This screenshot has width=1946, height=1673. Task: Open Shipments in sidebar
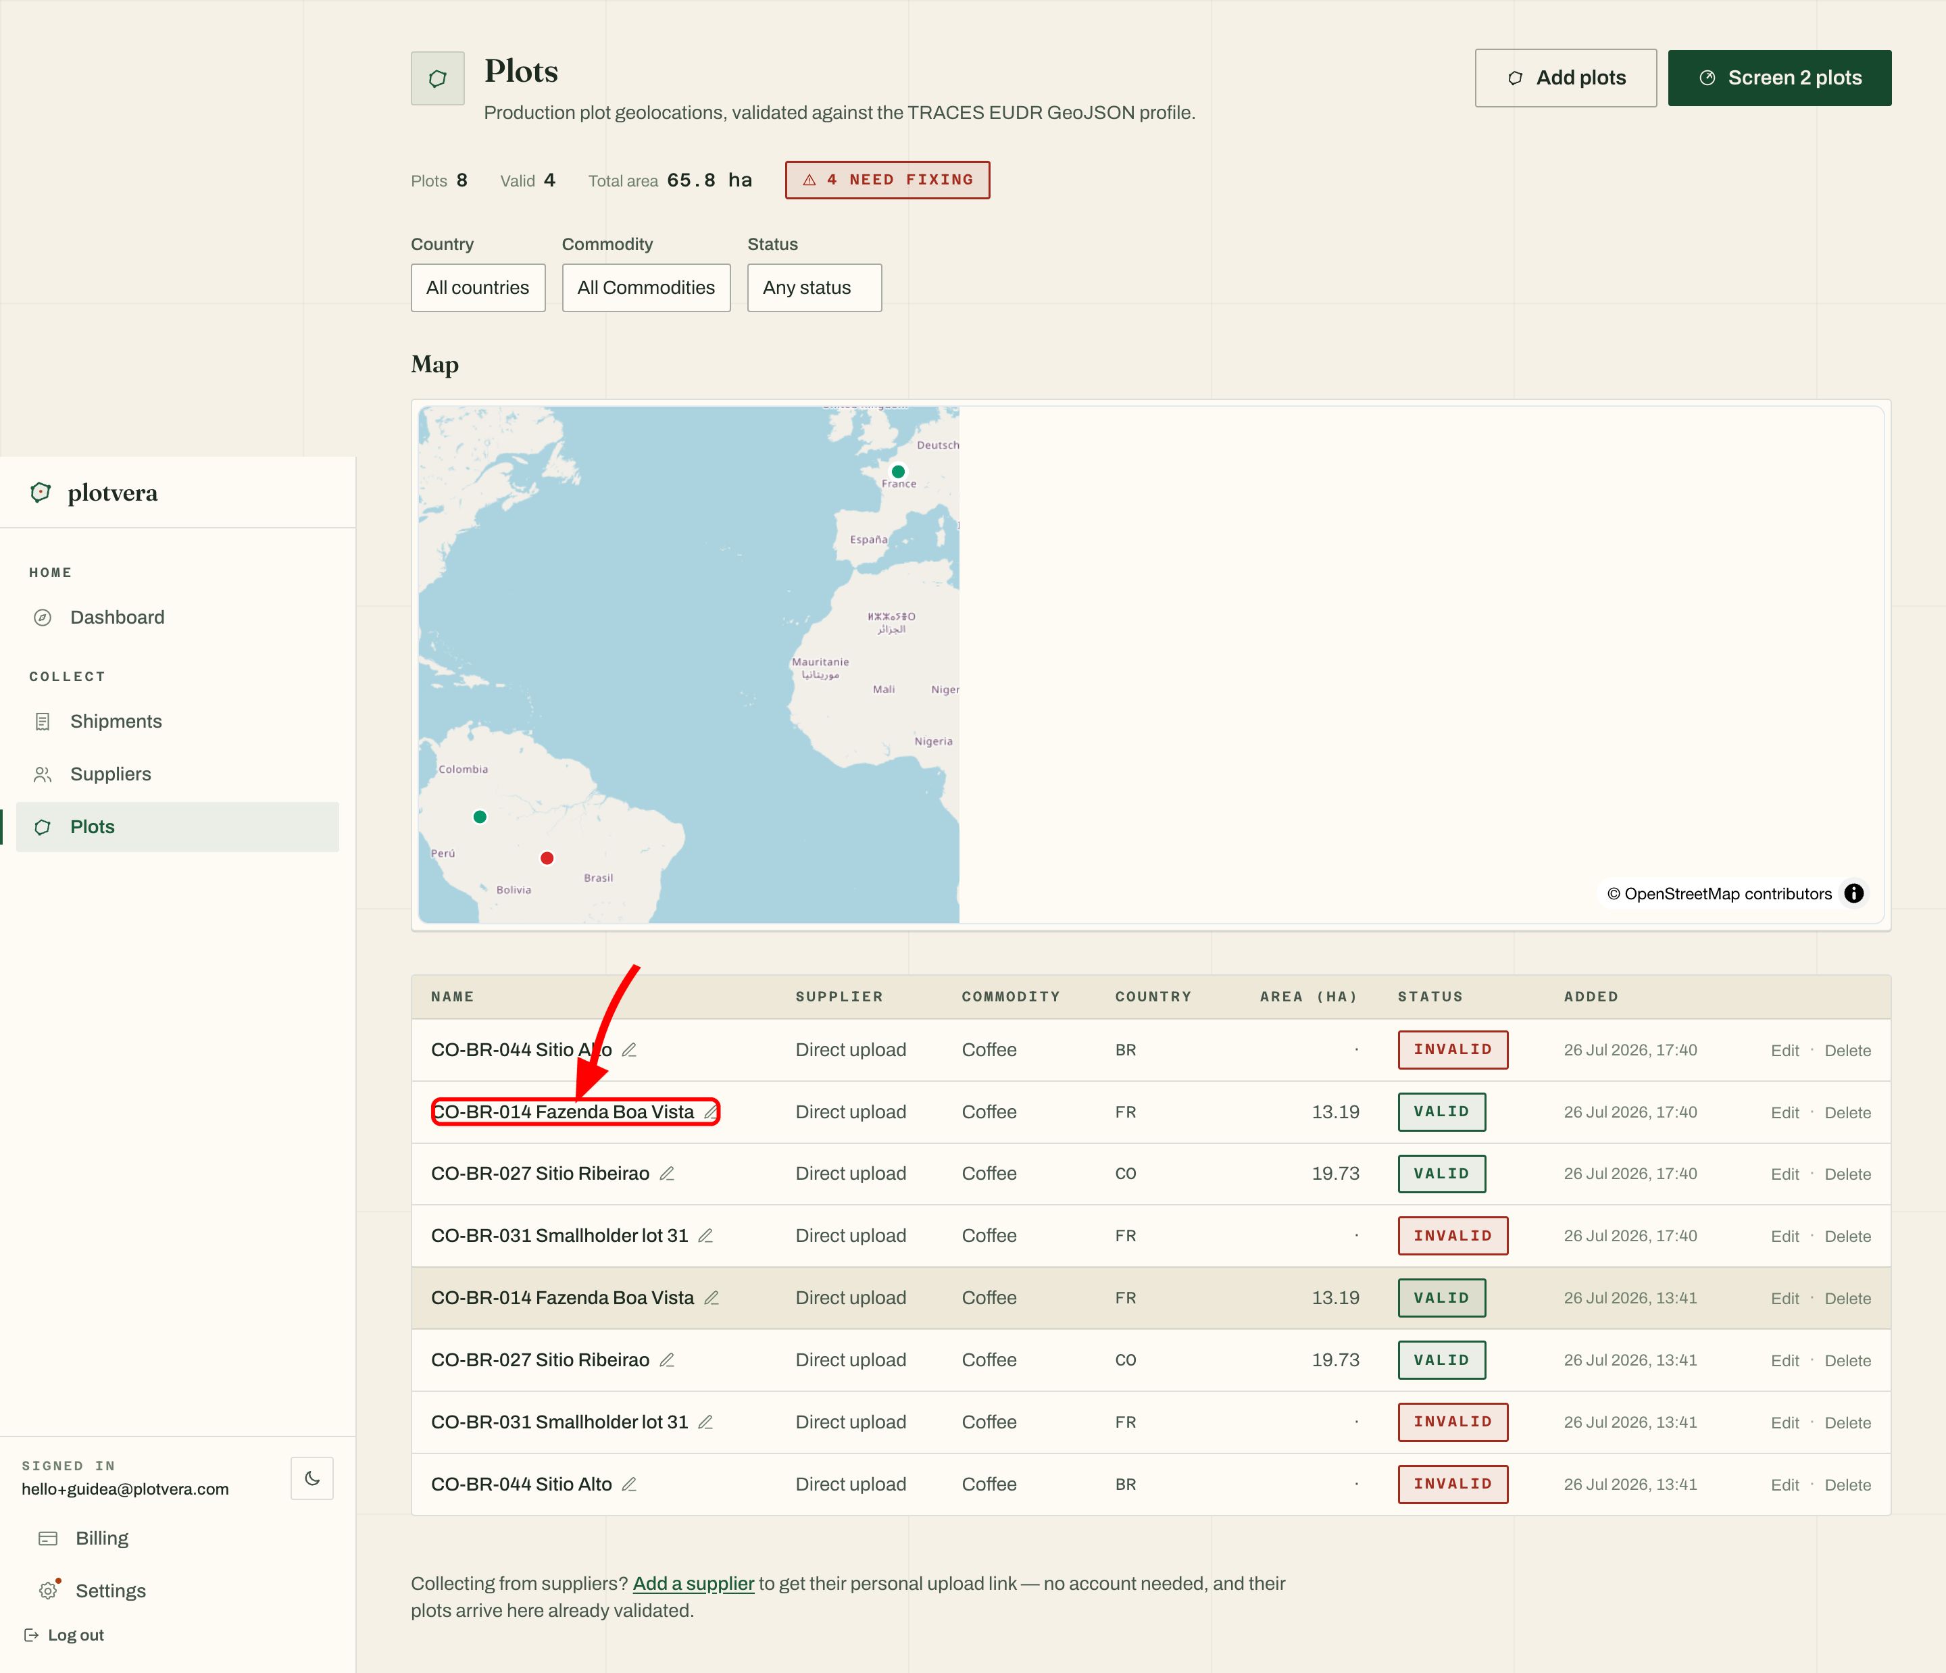[x=178, y=722]
